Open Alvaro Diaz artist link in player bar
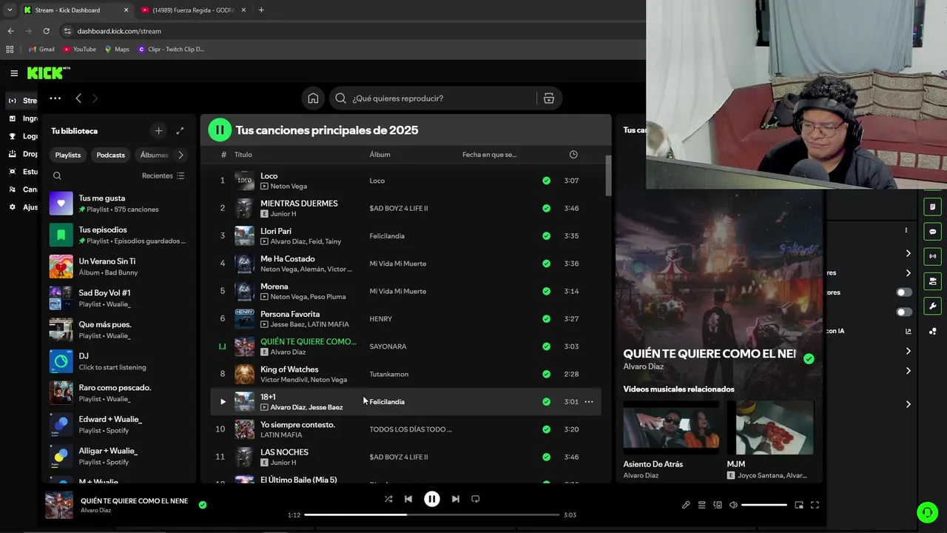Image resolution: width=947 pixels, height=533 pixels. coord(96,511)
